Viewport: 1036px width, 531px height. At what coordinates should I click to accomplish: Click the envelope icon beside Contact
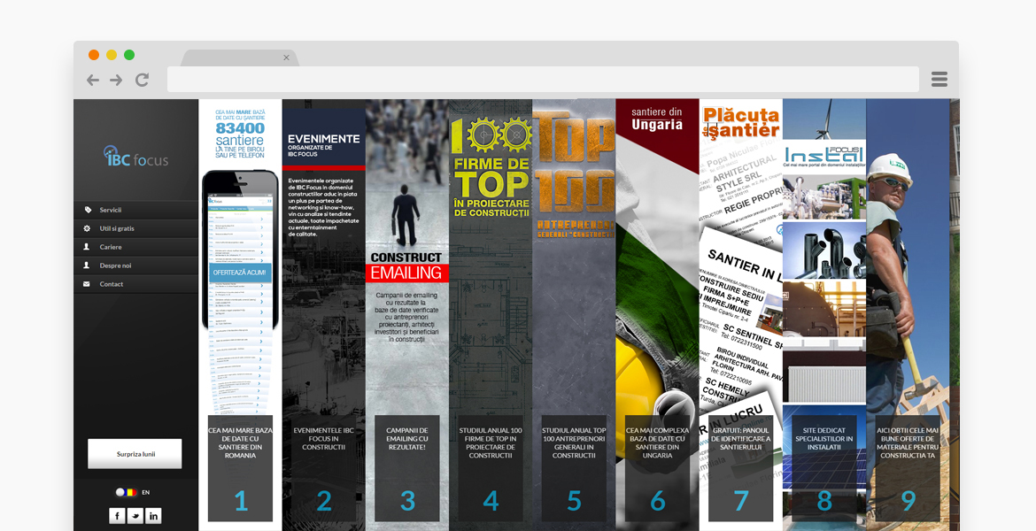(x=87, y=284)
